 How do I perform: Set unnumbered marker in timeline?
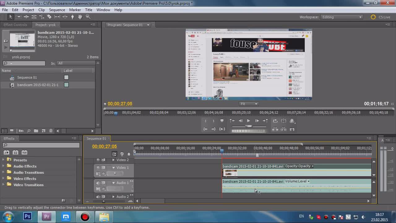[129, 154]
